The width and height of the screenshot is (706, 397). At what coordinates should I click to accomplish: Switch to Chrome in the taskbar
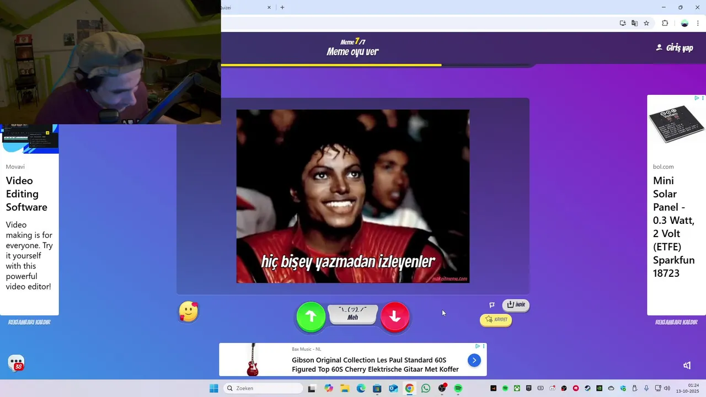tap(409, 388)
